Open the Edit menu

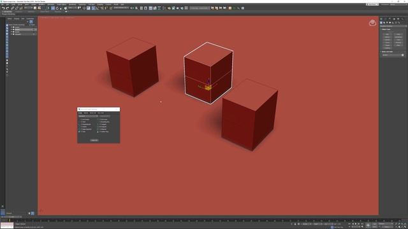coord(7,4)
